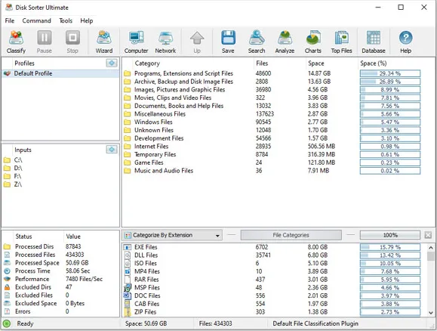Open the File menu
The width and height of the screenshot is (437, 331).
(x=10, y=20)
